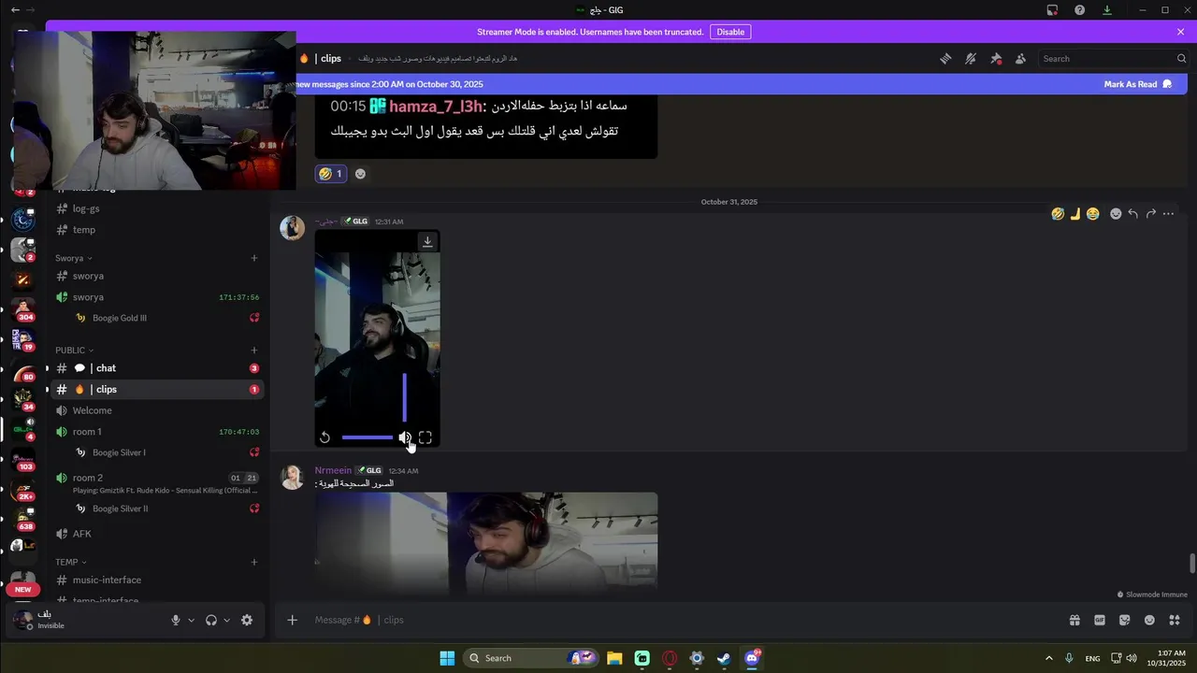Click the Nrmeein username
This screenshot has height=673, width=1197.
(333, 470)
